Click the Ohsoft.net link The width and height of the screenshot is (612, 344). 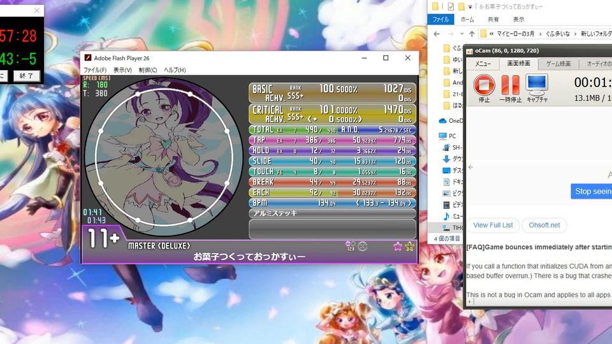[x=544, y=225]
